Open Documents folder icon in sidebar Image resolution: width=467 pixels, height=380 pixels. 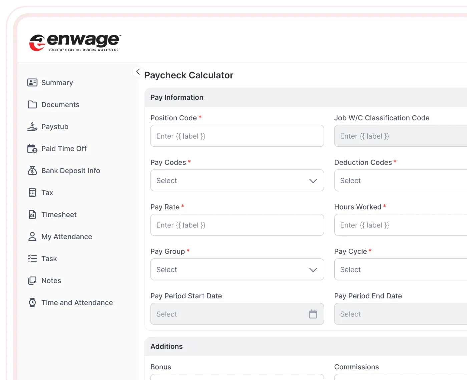click(32, 105)
